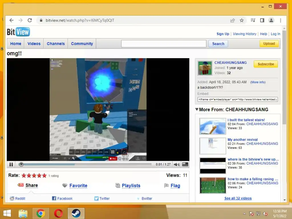Go back to the previous page
Screen dimensions: 292x219
[x=11, y=20]
